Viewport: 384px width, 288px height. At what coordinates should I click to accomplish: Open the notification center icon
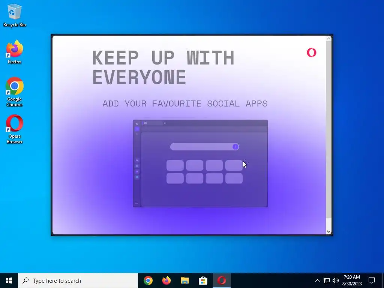pos(372,280)
